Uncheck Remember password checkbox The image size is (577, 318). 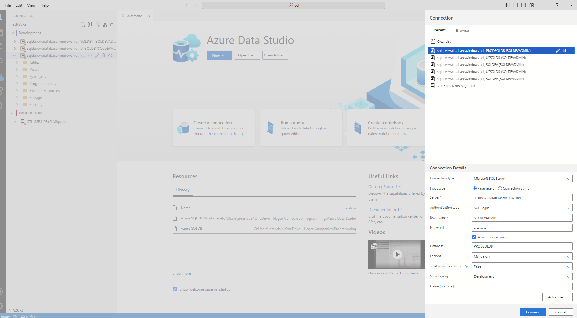(x=474, y=237)
